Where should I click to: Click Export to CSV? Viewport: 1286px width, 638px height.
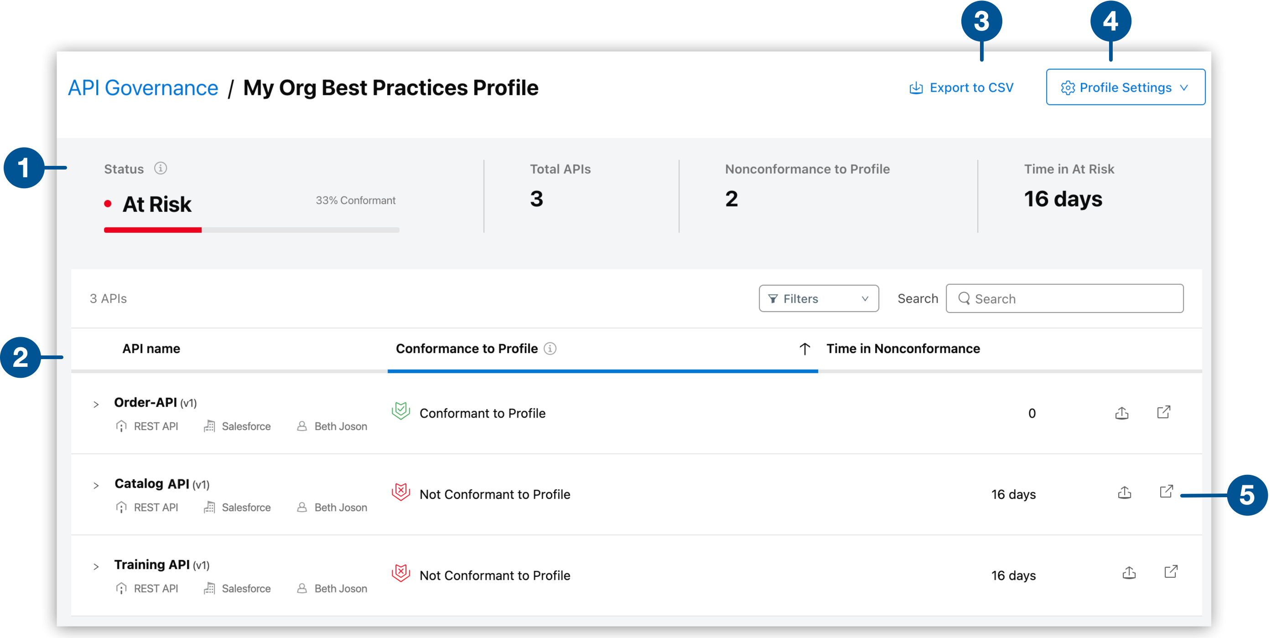click(961, 87)
